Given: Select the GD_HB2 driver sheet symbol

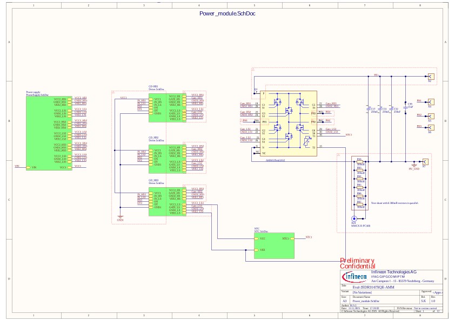Looking at the screenshot, I should 168,159.
